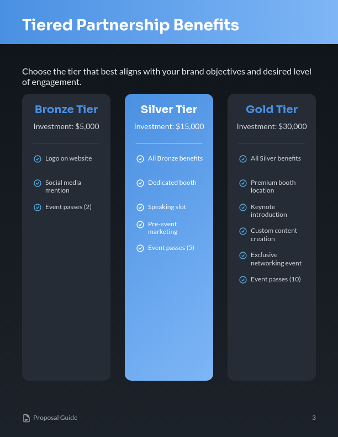The image size is (338, 437).
Task: Click the check icon beside Logo on website
Action: click(x=38, y=159)
